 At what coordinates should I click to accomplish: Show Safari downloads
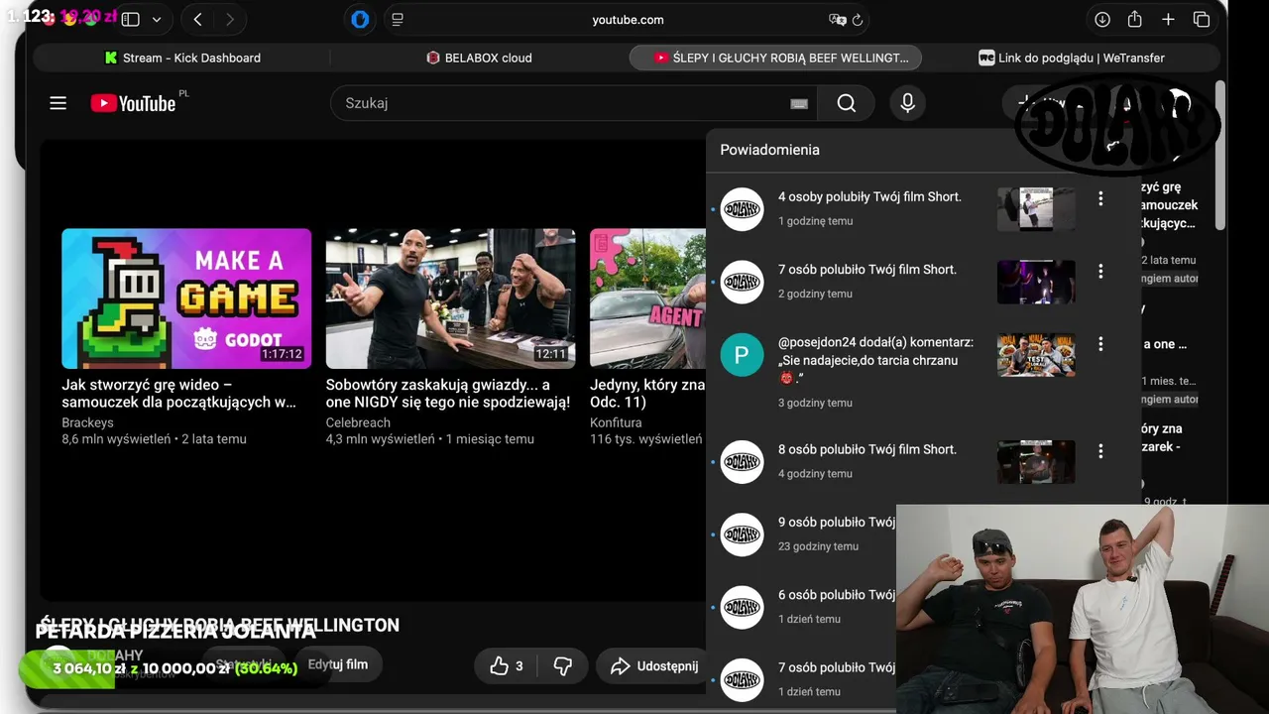[x=1102, y=20]
